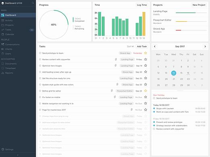Check off 'Optimize hero images' Sep 19 task
Viewport: 210px width, 157px height.
pyautogui.click(x=40, y=66)
